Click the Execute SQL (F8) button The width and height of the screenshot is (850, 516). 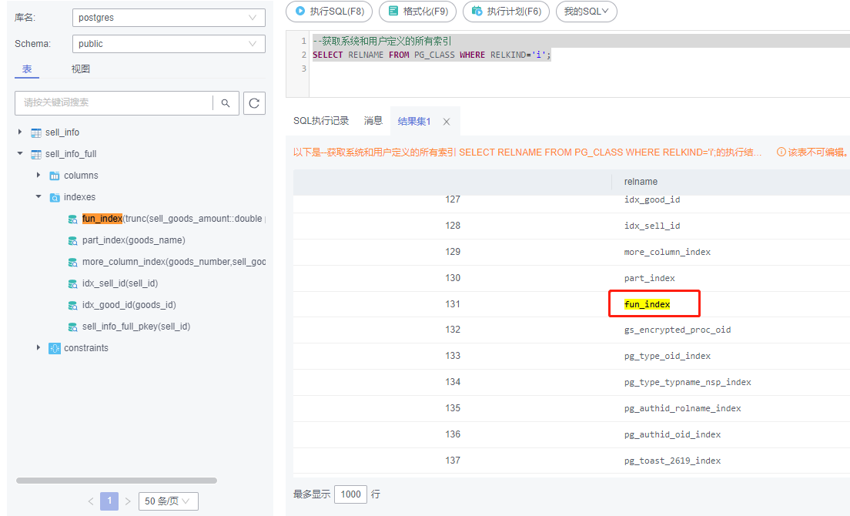[x=329, y=12]
